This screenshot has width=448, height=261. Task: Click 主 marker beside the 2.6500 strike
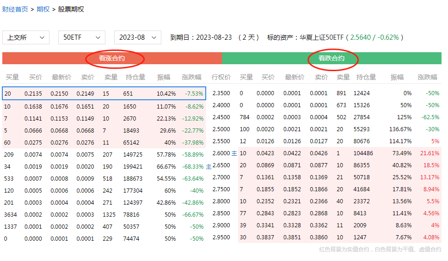pyautogui.click(x=209, y=166)
